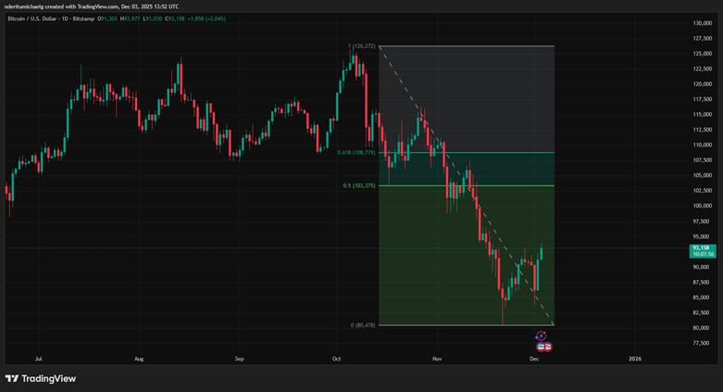Click the 2026 label on time axis
This screenshot has width=723, height=392.
(635, 359)
